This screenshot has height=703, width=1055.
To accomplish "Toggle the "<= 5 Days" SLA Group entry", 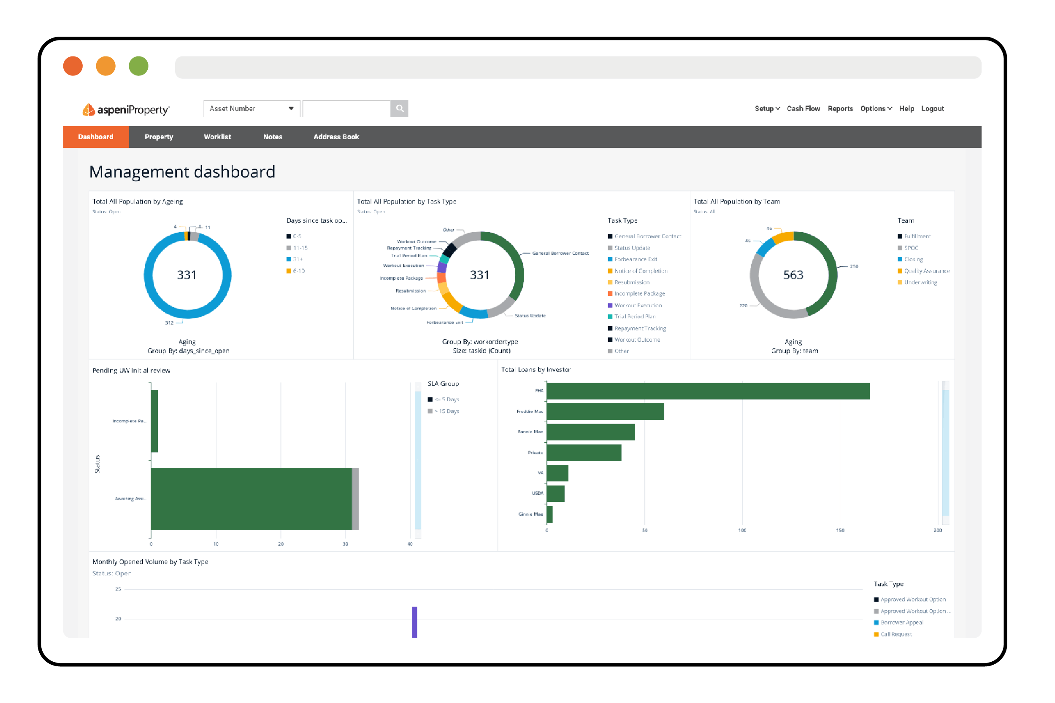I will click(x=430, y=399).
